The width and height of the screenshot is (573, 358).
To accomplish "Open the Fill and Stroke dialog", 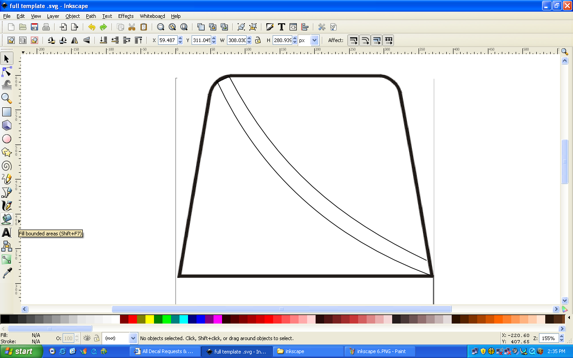I will tap(269, 27).
